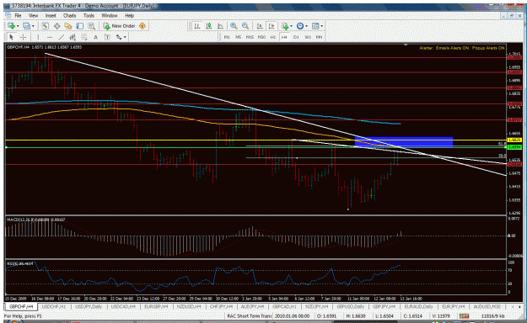Switch to H1 timeframe
The width and height of the screenshot is (527, 323).
click(273, 37)
